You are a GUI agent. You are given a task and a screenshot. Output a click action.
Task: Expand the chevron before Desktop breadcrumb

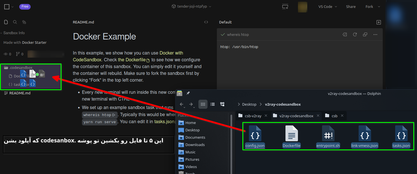[239, 104]
